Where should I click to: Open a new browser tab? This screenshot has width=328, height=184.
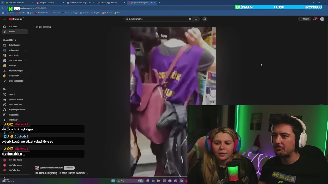(159, 3)
